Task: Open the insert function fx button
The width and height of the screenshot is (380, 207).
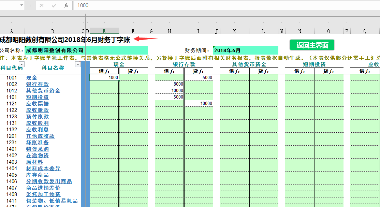Action: click(x=66, y=5)
